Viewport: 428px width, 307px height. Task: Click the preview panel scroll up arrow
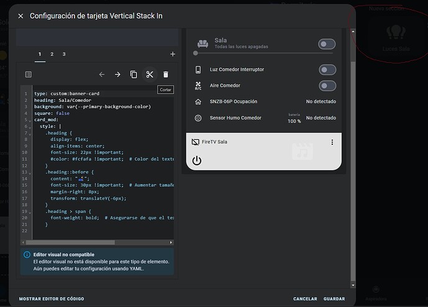(x=353, y=32)
